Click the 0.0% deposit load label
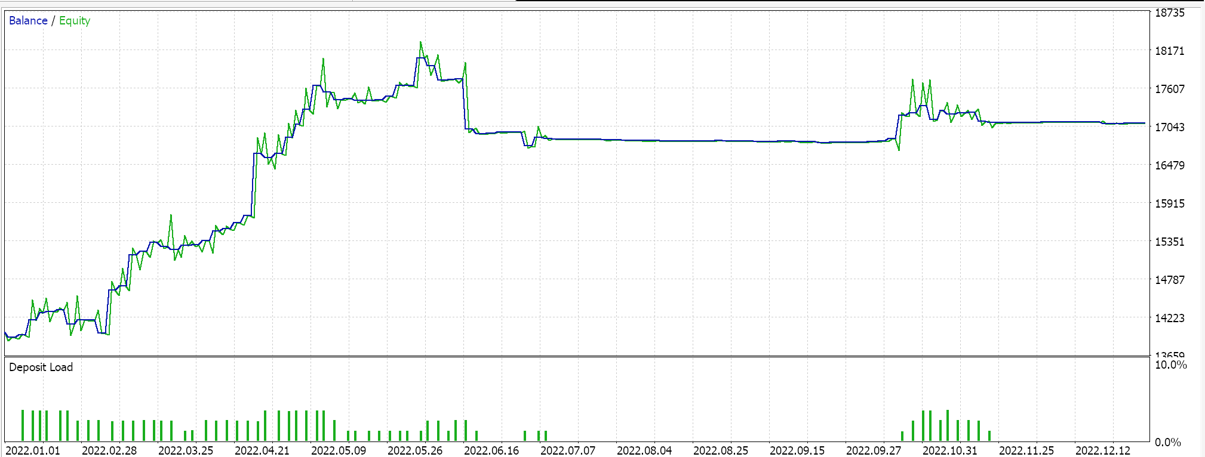The width and height of the screenshot is (1205, 457). pos(1168,442)
